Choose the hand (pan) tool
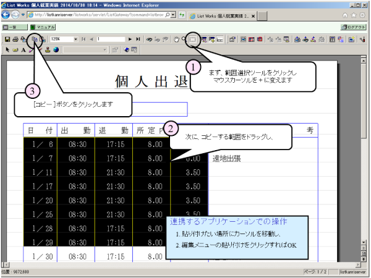371x278 pixels. click(x=176, y=39)
